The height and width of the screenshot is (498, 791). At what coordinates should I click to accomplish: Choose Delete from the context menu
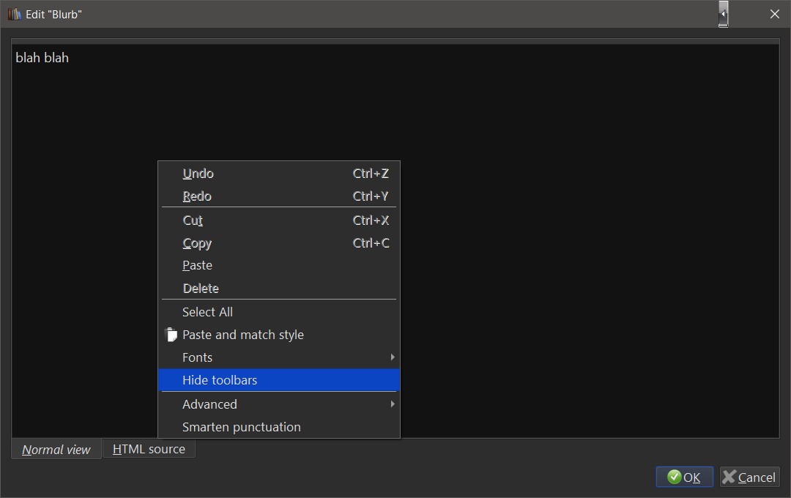[201, 289]
